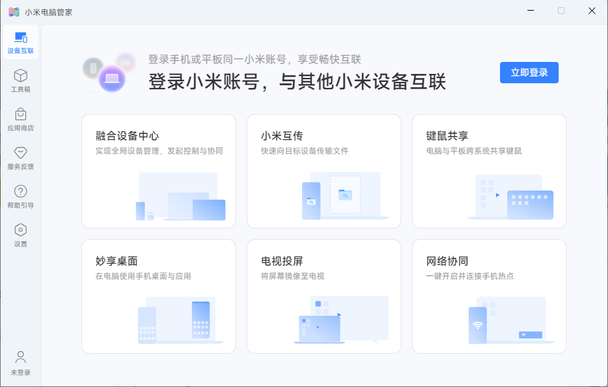Open the 键鼠共享 card
The image size is (608, 387).
(x=489, y=171)
